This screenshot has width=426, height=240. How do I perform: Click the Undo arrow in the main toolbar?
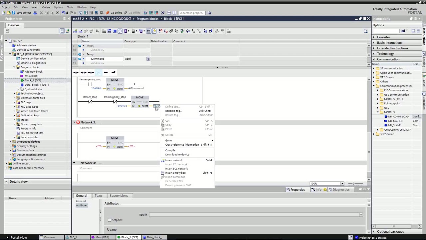(63, 13)
